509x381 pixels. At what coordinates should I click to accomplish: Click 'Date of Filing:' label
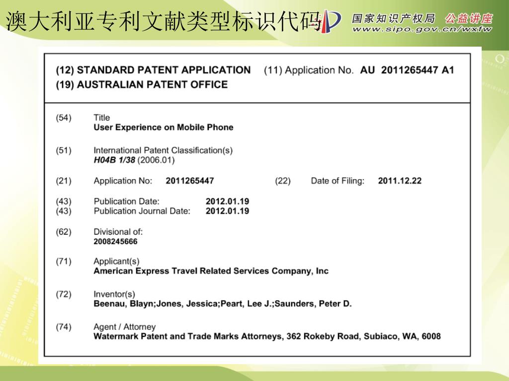pos(338,181)
